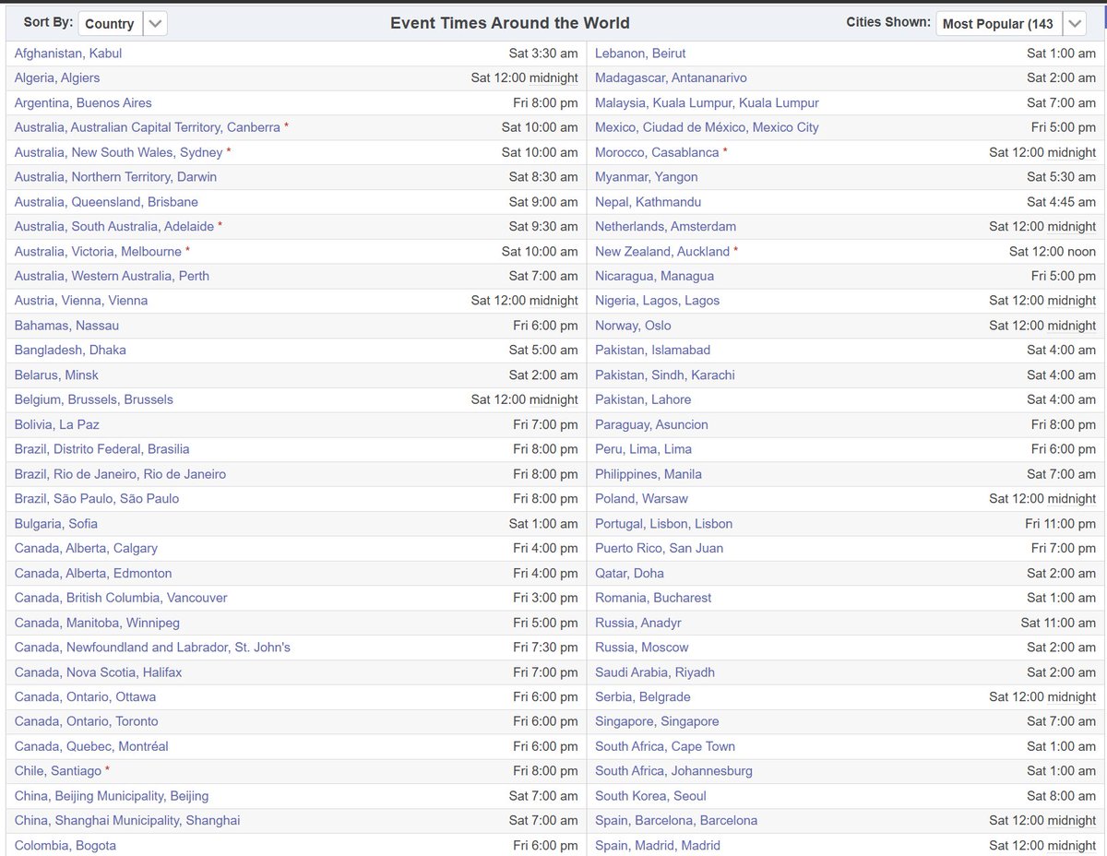Open the Pakistan, Islamabad link
This screenshot has height=856, width=1107.
(x=652, y=351)
